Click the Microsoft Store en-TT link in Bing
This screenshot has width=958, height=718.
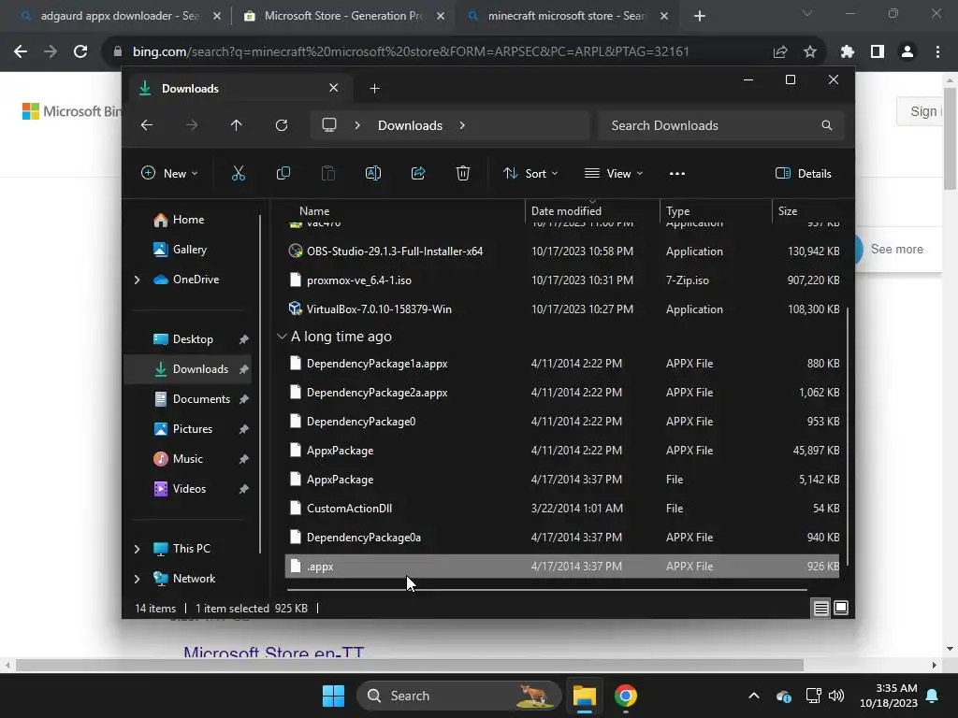(x=274, y=653)
